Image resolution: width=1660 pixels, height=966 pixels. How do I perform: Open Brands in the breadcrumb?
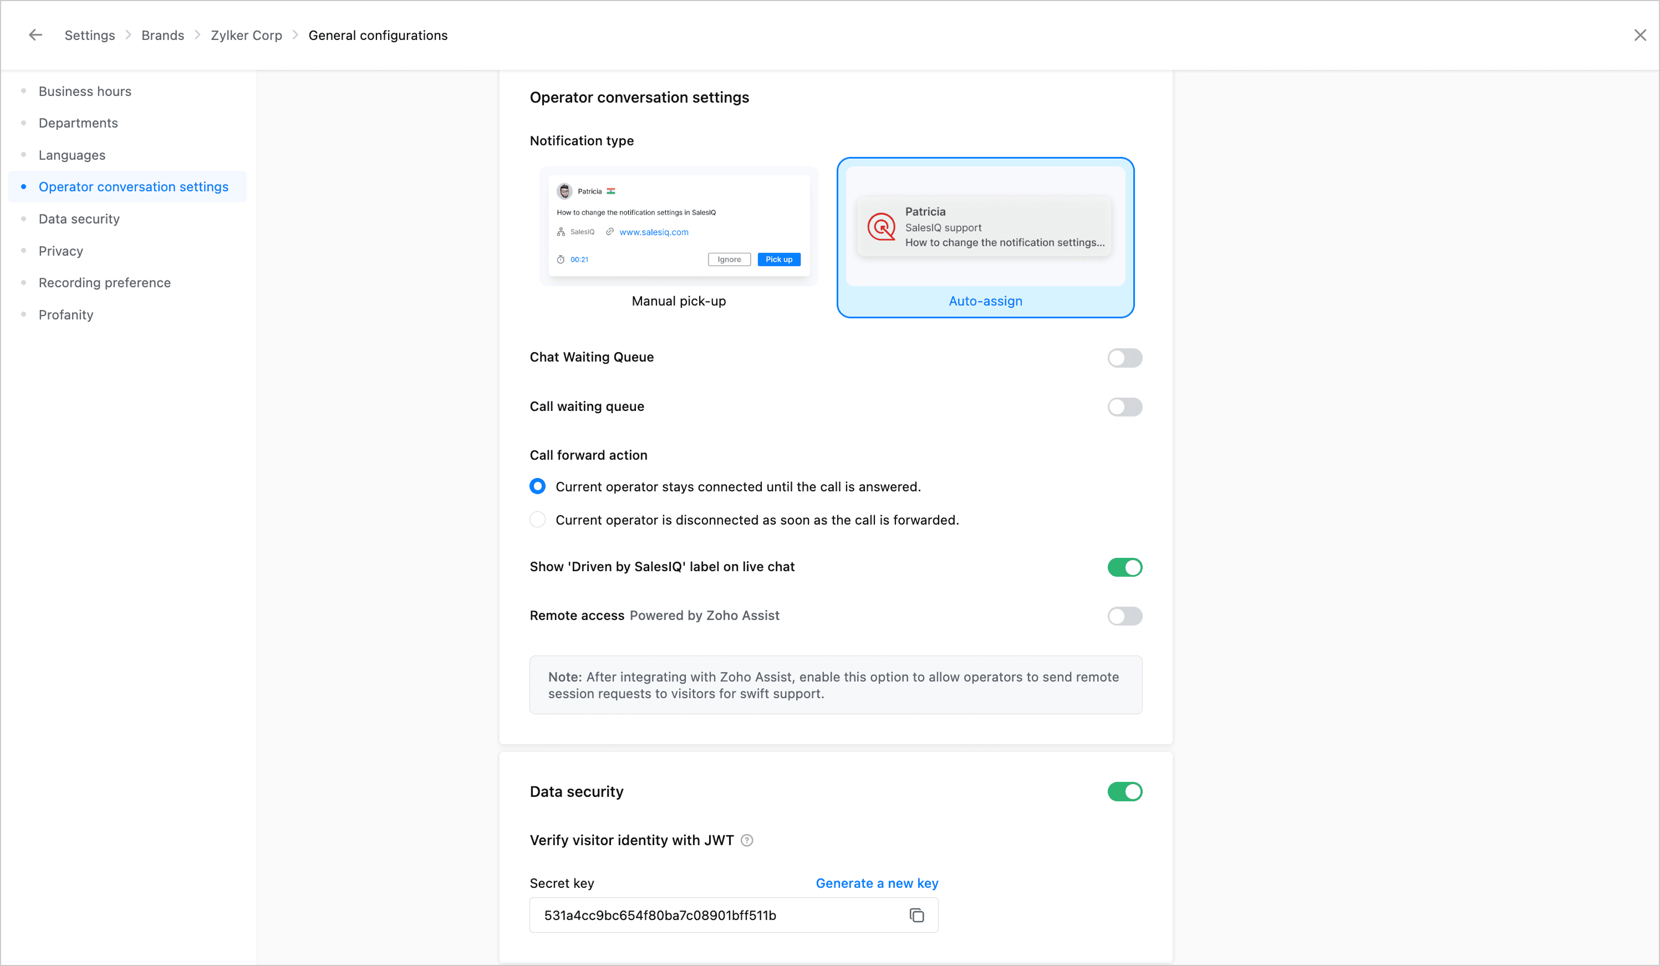(162, 35)
